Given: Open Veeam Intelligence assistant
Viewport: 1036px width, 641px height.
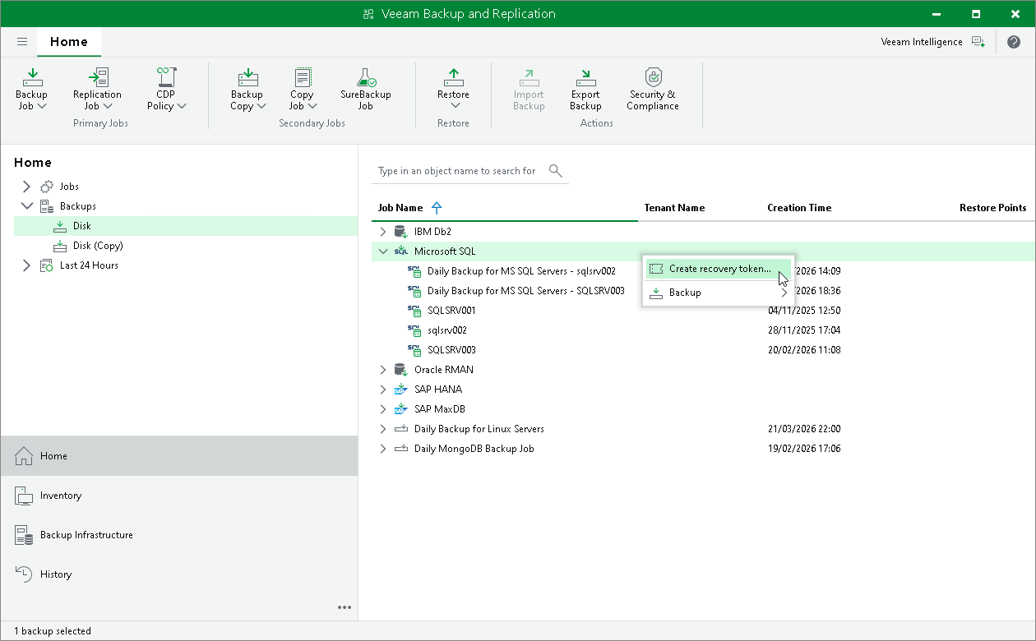Looking at the screenshot, I should [932, 42].
